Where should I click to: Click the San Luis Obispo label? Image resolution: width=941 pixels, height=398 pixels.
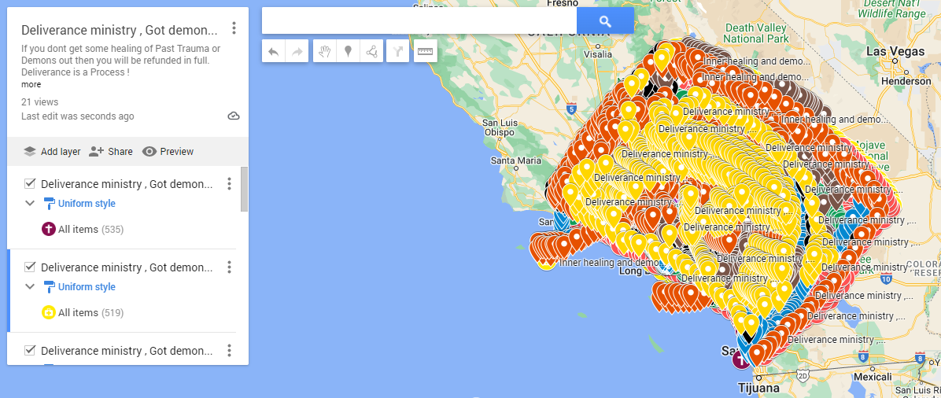[499, 127]
